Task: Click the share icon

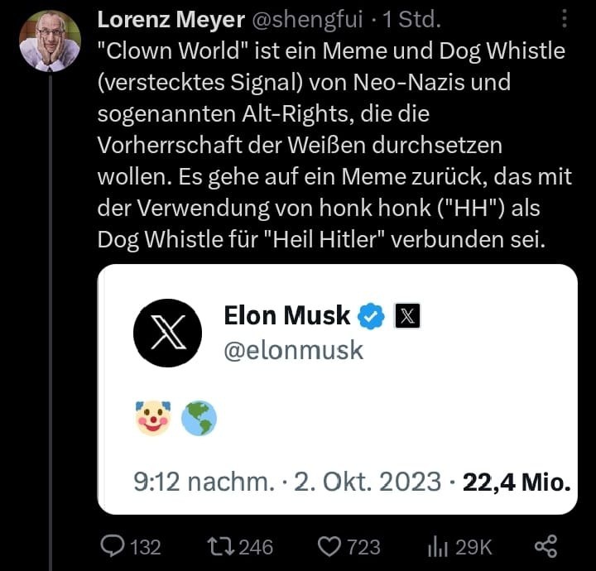Action: 546,546
